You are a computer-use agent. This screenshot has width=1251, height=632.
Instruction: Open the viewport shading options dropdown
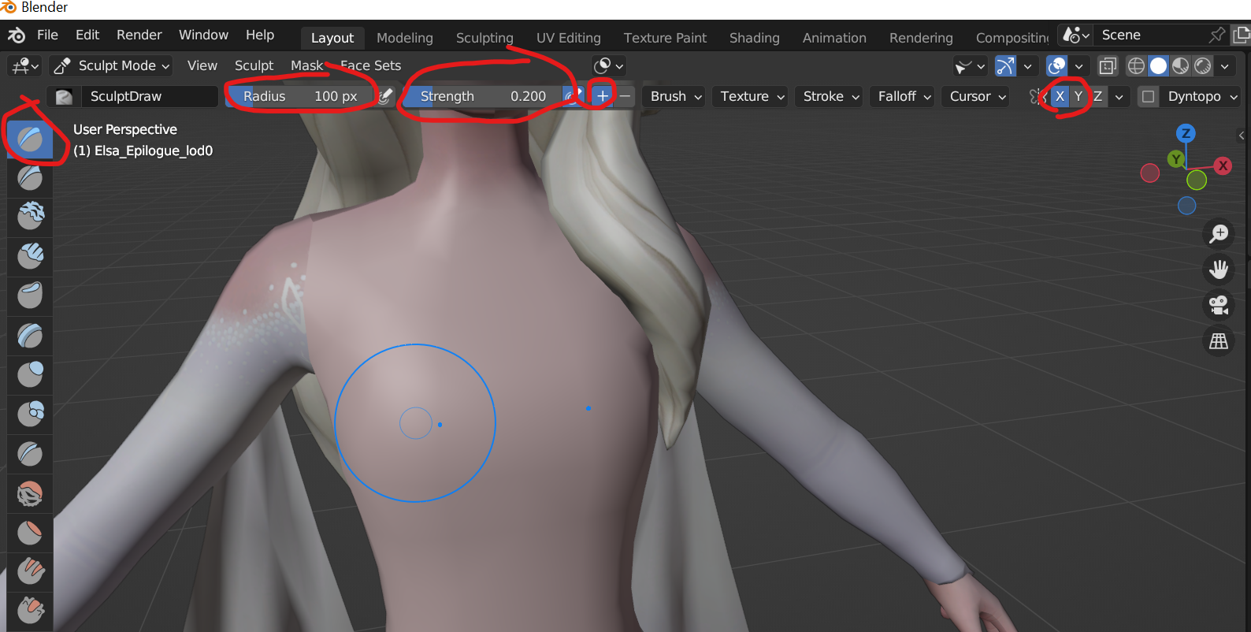click(x=1224, y=66)
